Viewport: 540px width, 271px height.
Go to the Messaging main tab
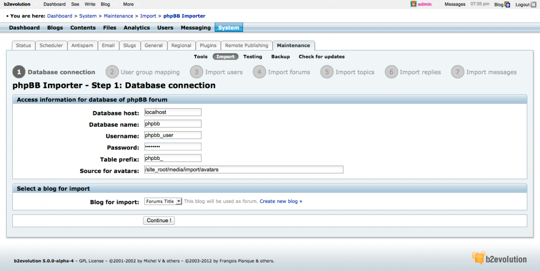point(196,28)
